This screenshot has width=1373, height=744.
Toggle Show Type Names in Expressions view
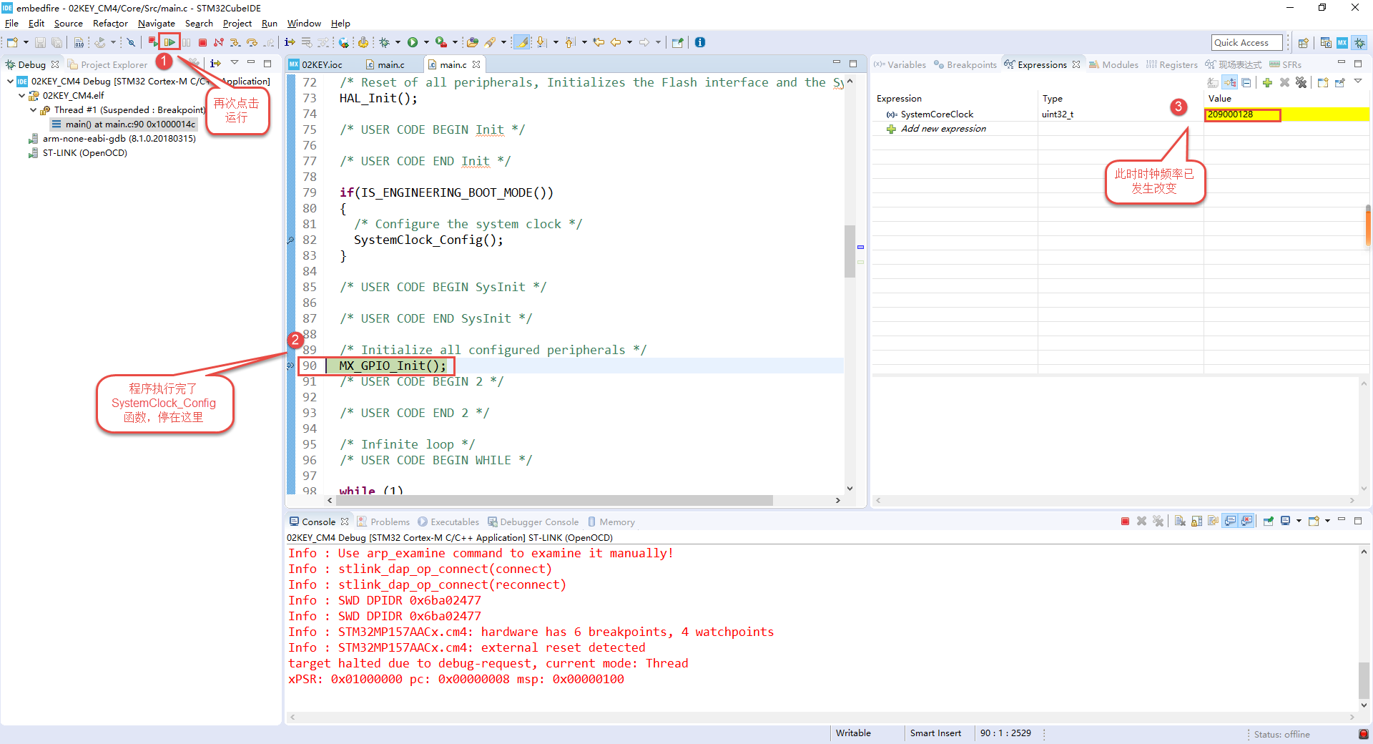pos(1213,82)
